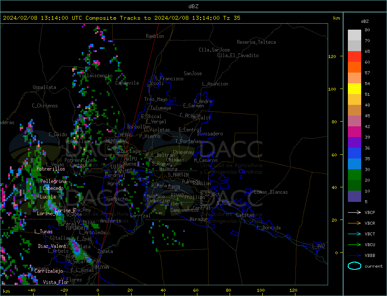Select the red 65-60 dBZ swatch
The height and width of the screenshot is (296, 387).
click(354, 56)
